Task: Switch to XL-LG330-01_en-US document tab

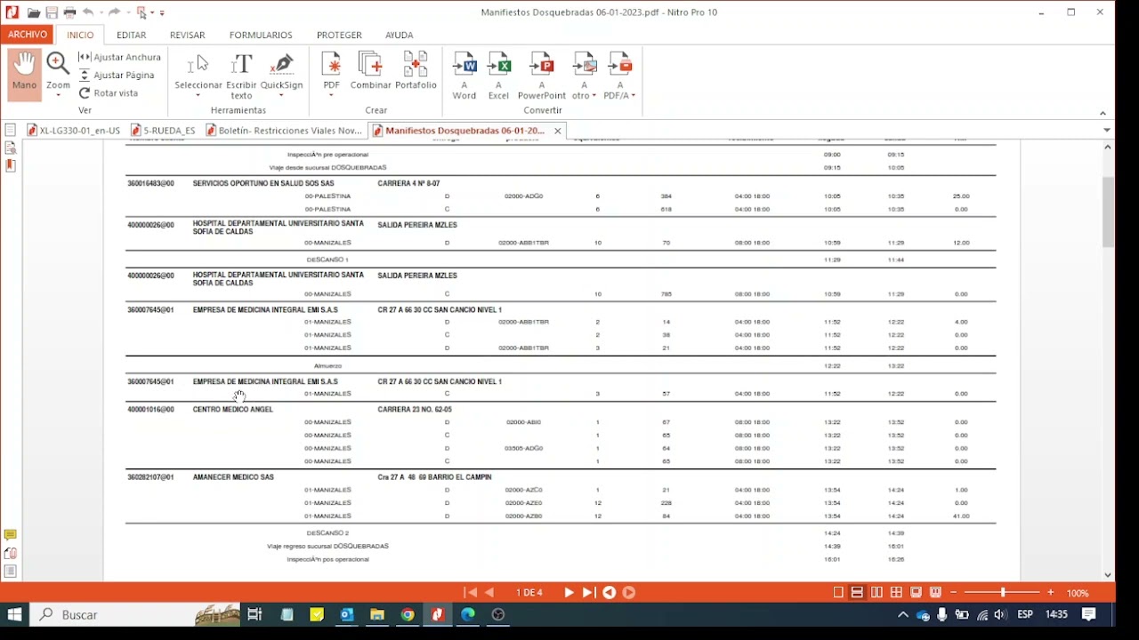Action: (73, 131)
